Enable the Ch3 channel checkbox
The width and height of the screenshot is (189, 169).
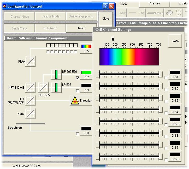point(78,91)
